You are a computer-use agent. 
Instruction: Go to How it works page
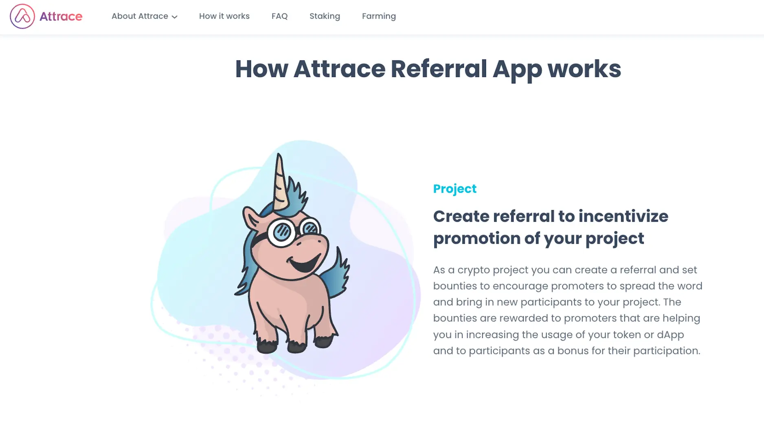(x=224, y=16)
